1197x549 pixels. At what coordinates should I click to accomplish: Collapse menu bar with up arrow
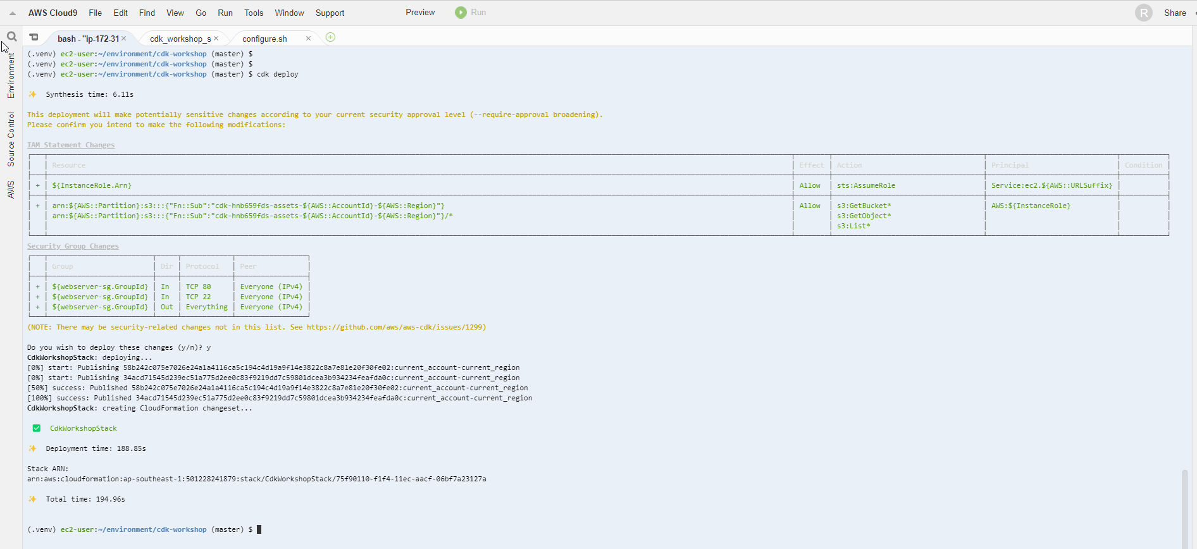point(12,13)
